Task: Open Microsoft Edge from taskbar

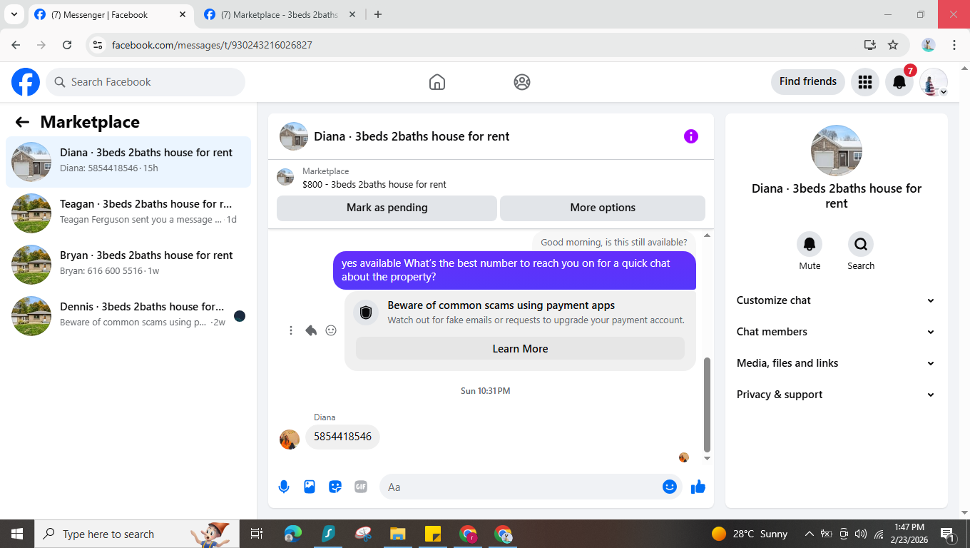Action: 293,534
